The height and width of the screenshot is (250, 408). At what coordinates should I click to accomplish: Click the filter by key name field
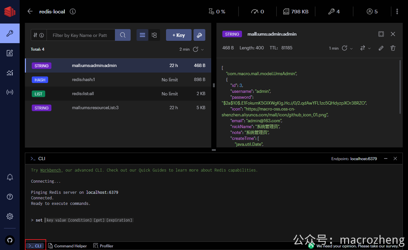click(81, 35)
